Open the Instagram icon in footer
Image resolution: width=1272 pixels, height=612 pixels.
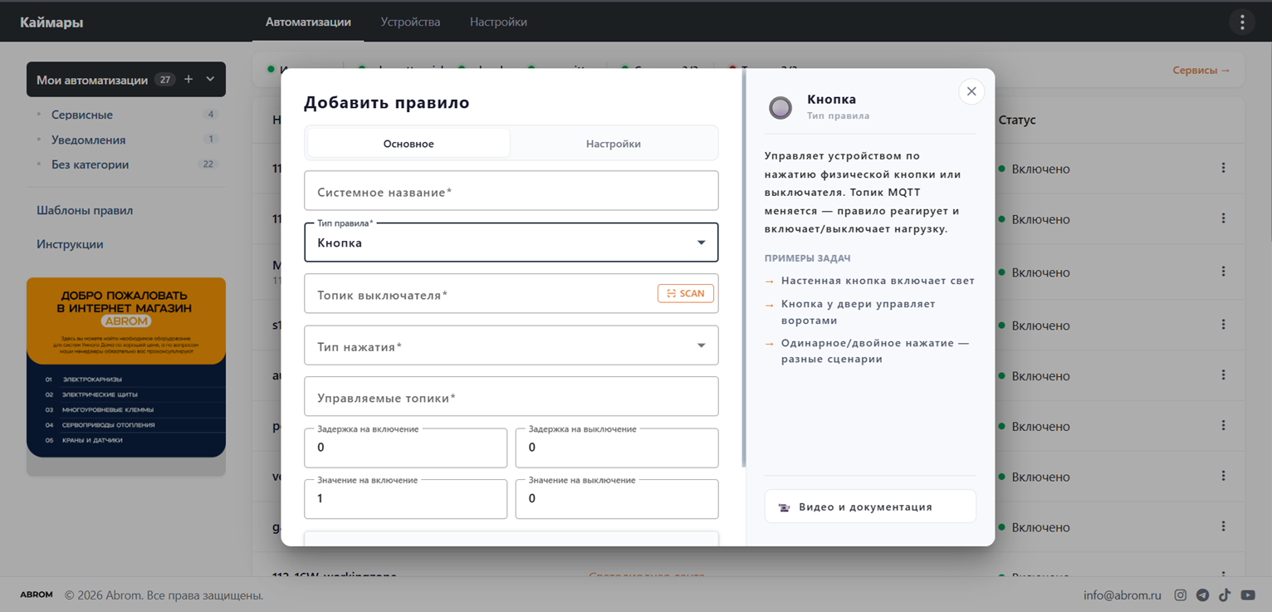pos(1180,595)
